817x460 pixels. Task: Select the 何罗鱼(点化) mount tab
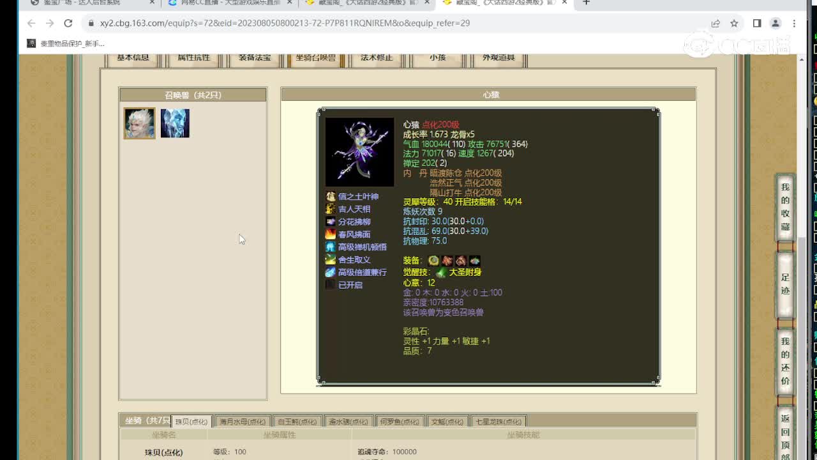click(x=400, y=422)
